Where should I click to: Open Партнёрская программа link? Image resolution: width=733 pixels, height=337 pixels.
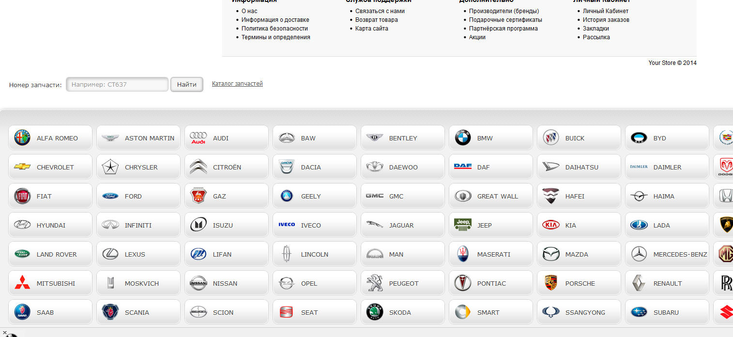click(504, 29)
